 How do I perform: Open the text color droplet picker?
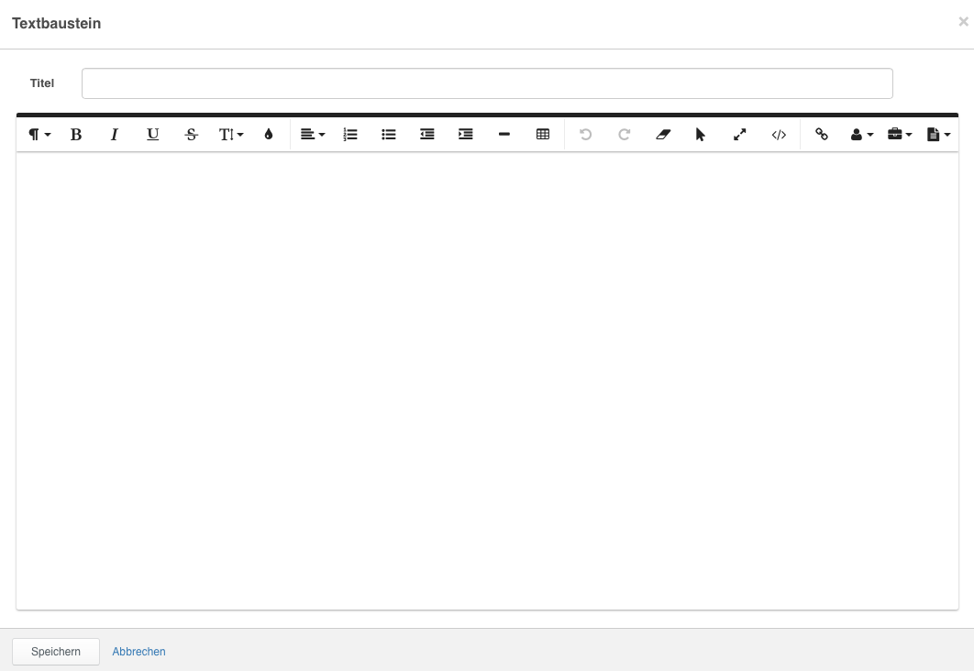tap(269, 135)
